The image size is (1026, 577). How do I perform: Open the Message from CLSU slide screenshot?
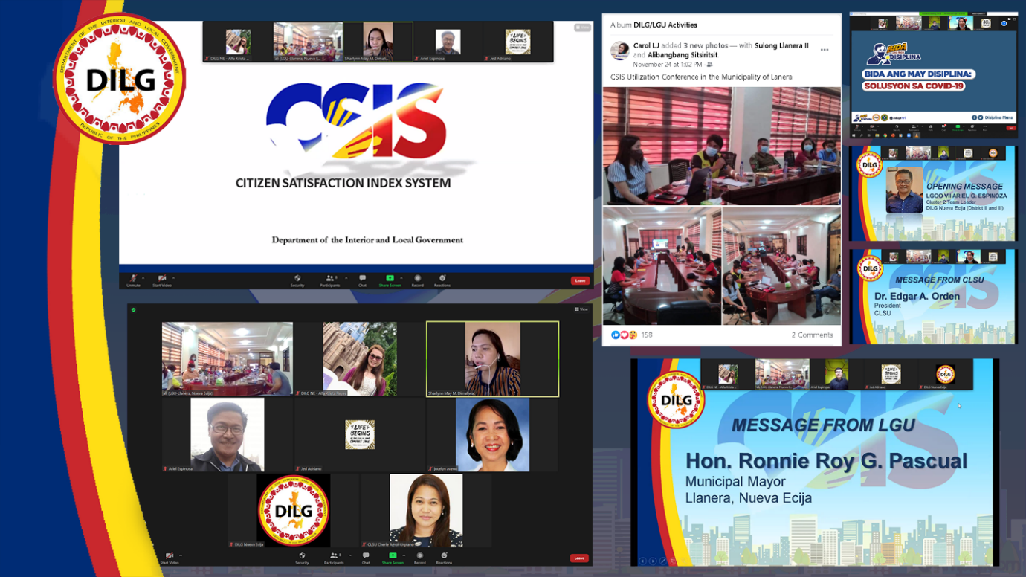point(933,297)
